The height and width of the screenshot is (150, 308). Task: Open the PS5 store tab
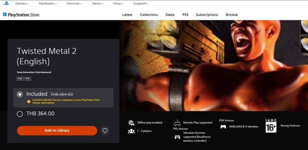coord(185,15)
